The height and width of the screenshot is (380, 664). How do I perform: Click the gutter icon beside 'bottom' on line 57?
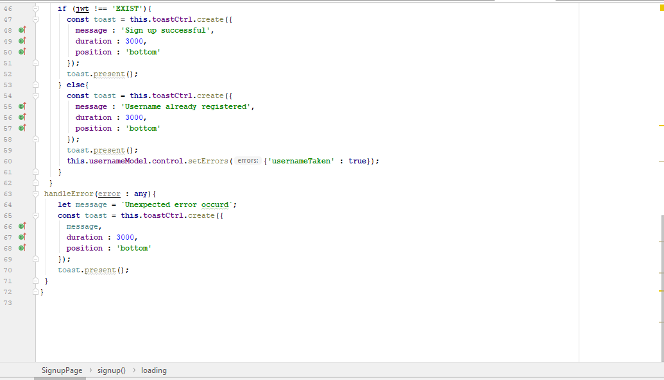pyautogui.click(x=22, y=128)
